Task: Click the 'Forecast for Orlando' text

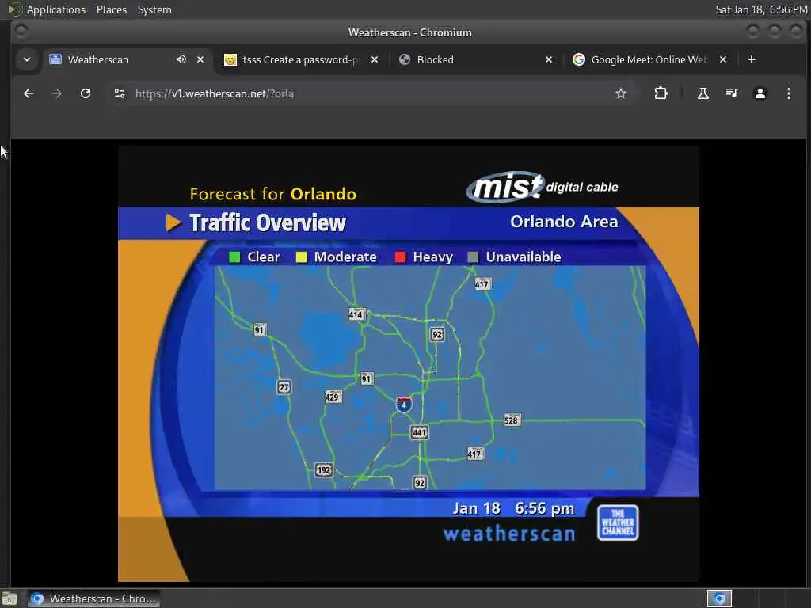Action: [x=273, y=194]
